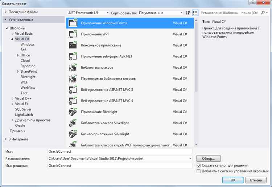
Task: Select Веб-приложение ASP.NET MVC 4 text
Action: coord(107,101)
